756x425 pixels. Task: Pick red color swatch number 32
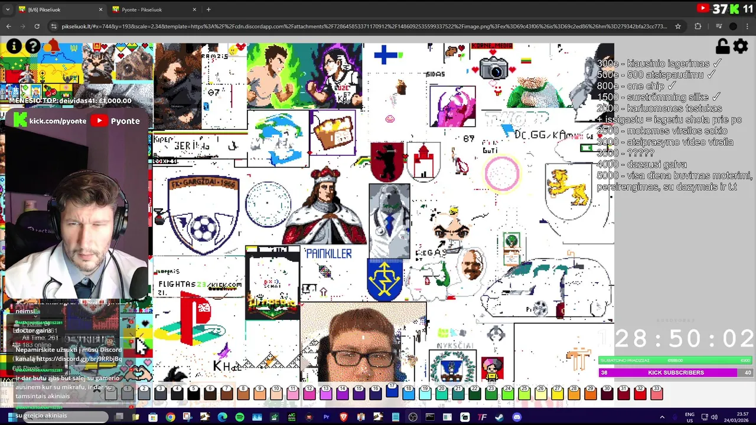pyautogui.click(x=640, y=393)
